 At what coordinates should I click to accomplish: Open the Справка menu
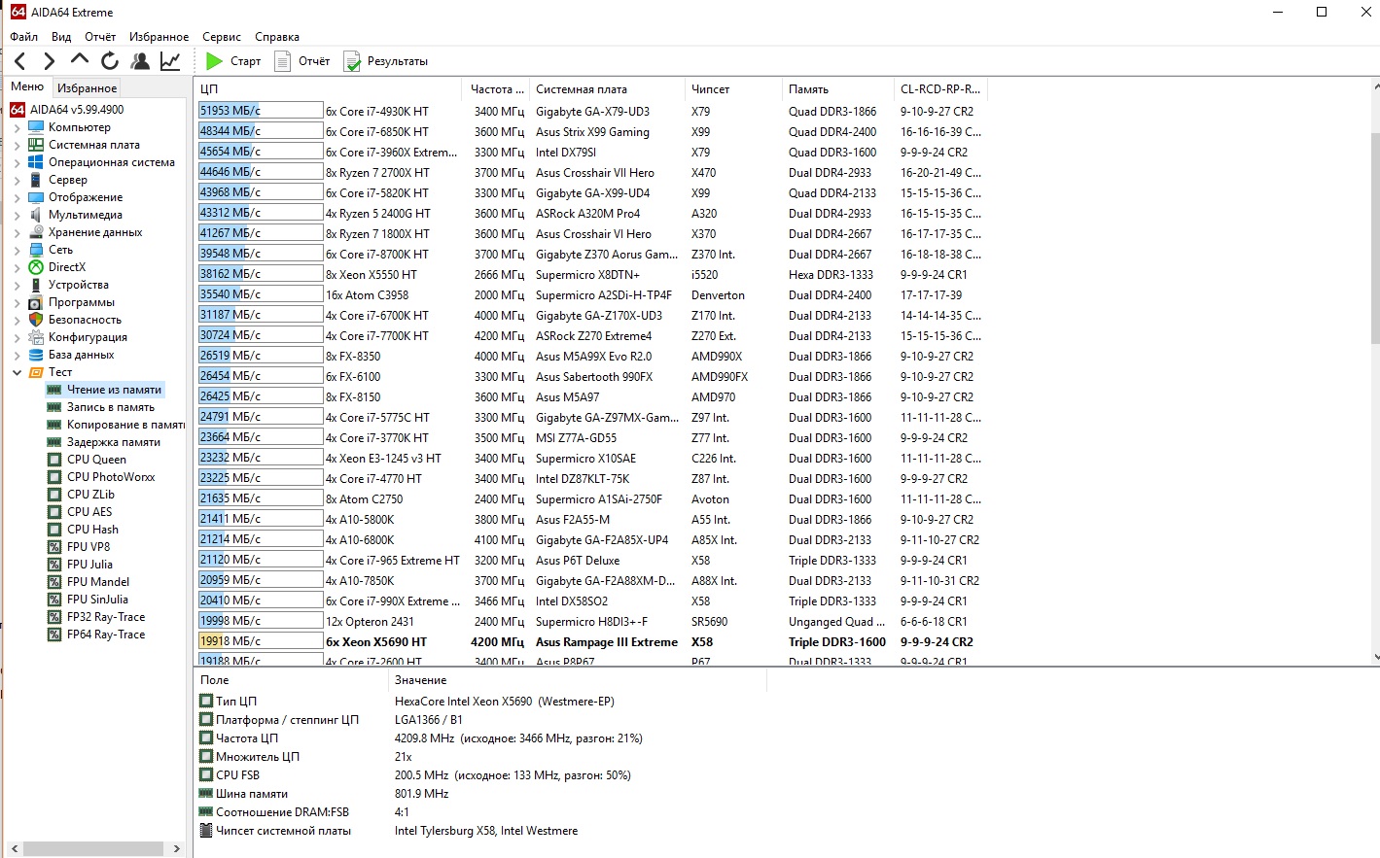[277, 37]
